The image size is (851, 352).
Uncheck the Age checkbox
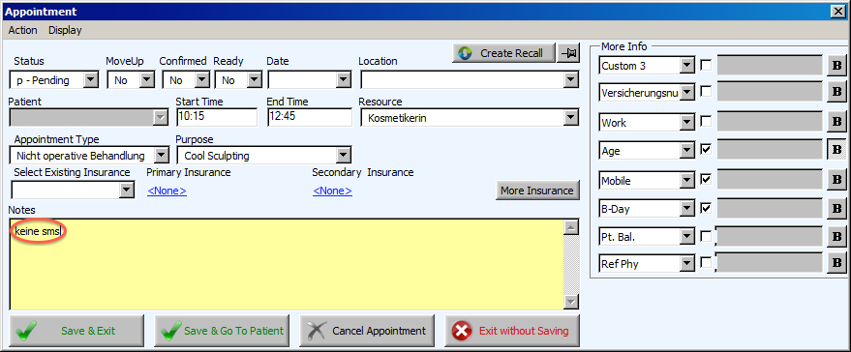(706, 149)
